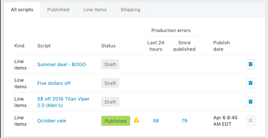268x138 pixels.
Task: View 79 errors since published
Action: (184, 121)
